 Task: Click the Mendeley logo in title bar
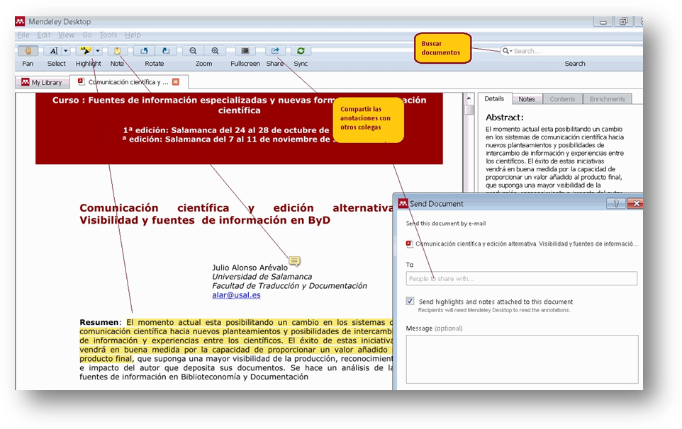(20, 21)
